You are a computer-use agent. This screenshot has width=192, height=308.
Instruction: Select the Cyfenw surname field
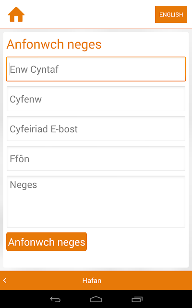[96, 99]
